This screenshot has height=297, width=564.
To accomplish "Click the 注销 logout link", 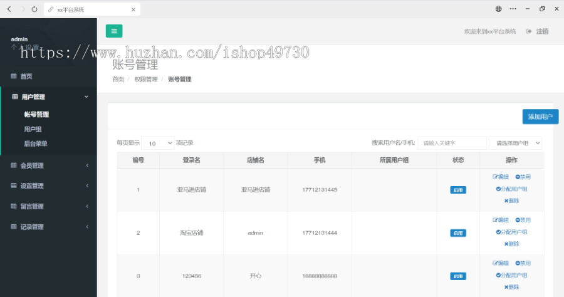I will (x=538, y=31).
